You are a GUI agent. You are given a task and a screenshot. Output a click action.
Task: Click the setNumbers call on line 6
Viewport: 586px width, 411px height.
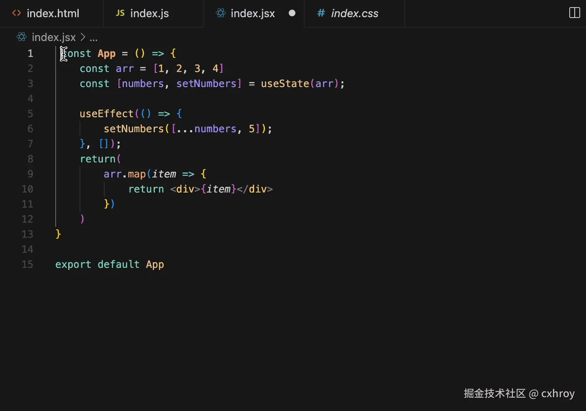[x=134, y=128]
